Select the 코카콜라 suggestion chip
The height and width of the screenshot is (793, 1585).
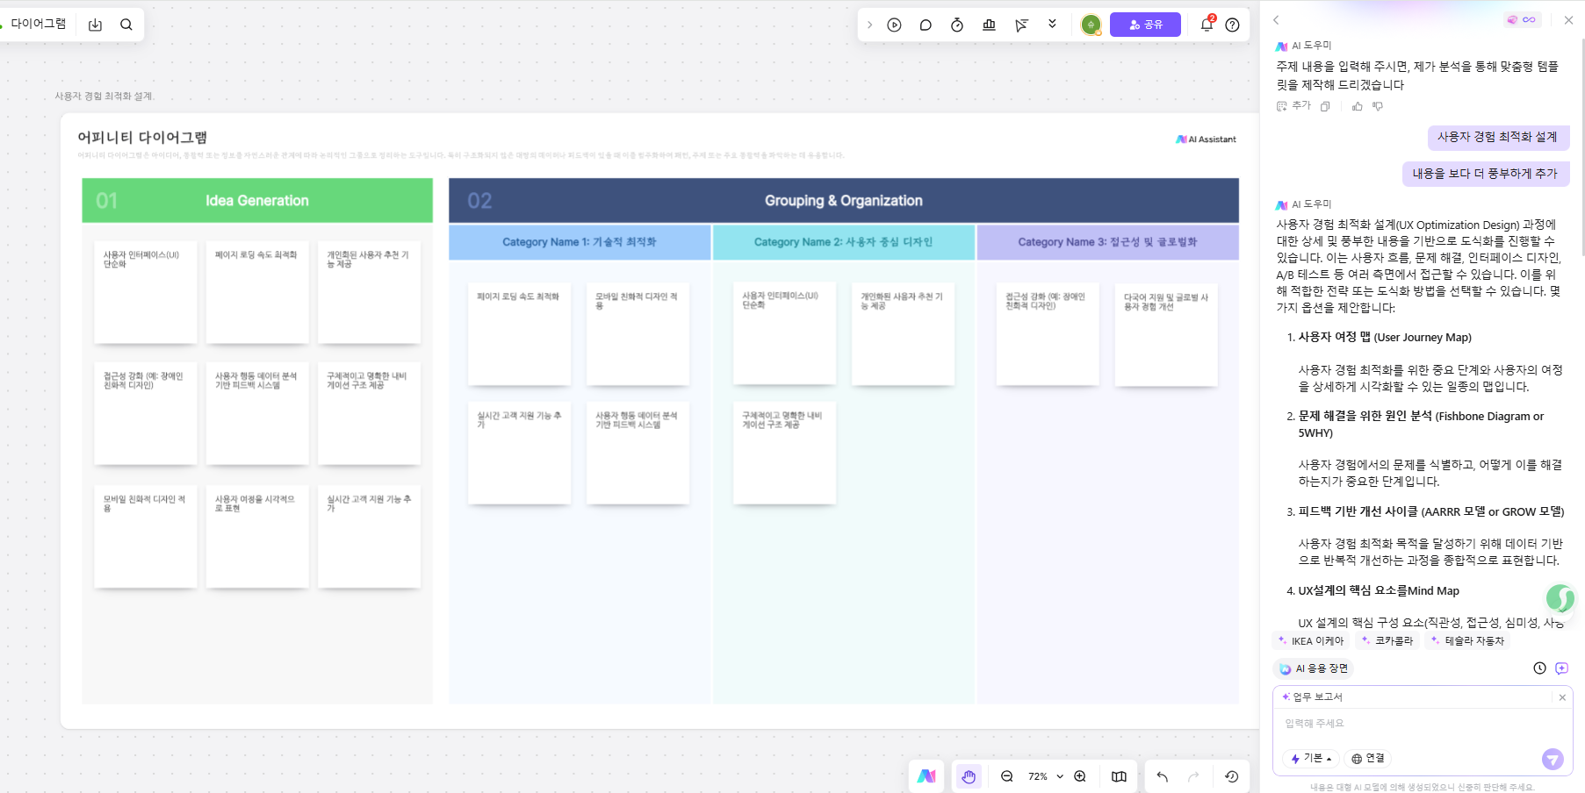tap(1387, 640)
